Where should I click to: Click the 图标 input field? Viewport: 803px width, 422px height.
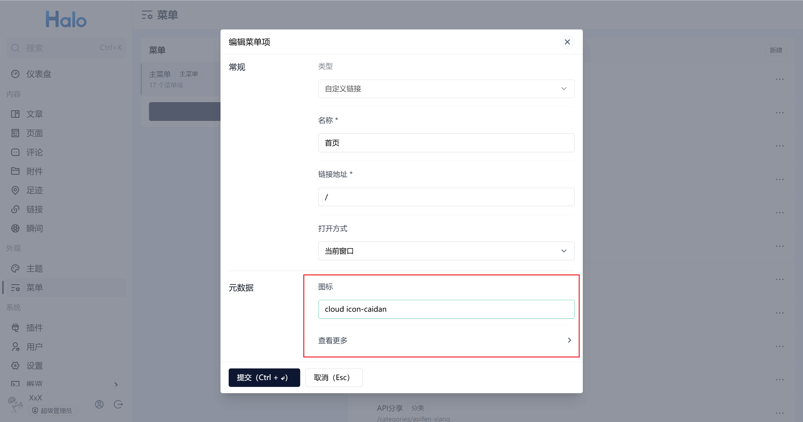[446, 309]
